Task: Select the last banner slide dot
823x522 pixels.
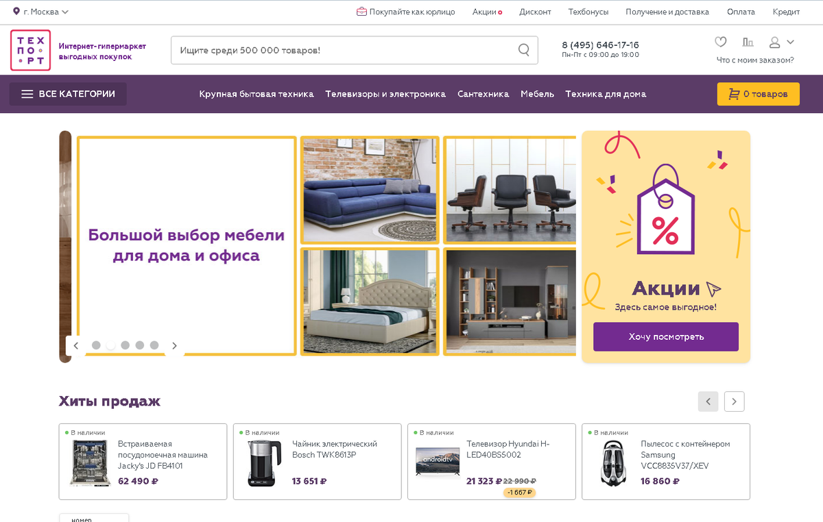Action: click(154, 345)
